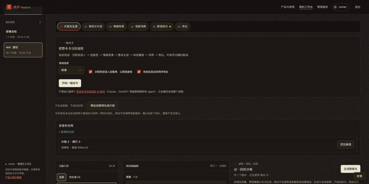The image size is (369, 184).
Task: Click the 1 段等你试听 text
Action: pos(66,132)
